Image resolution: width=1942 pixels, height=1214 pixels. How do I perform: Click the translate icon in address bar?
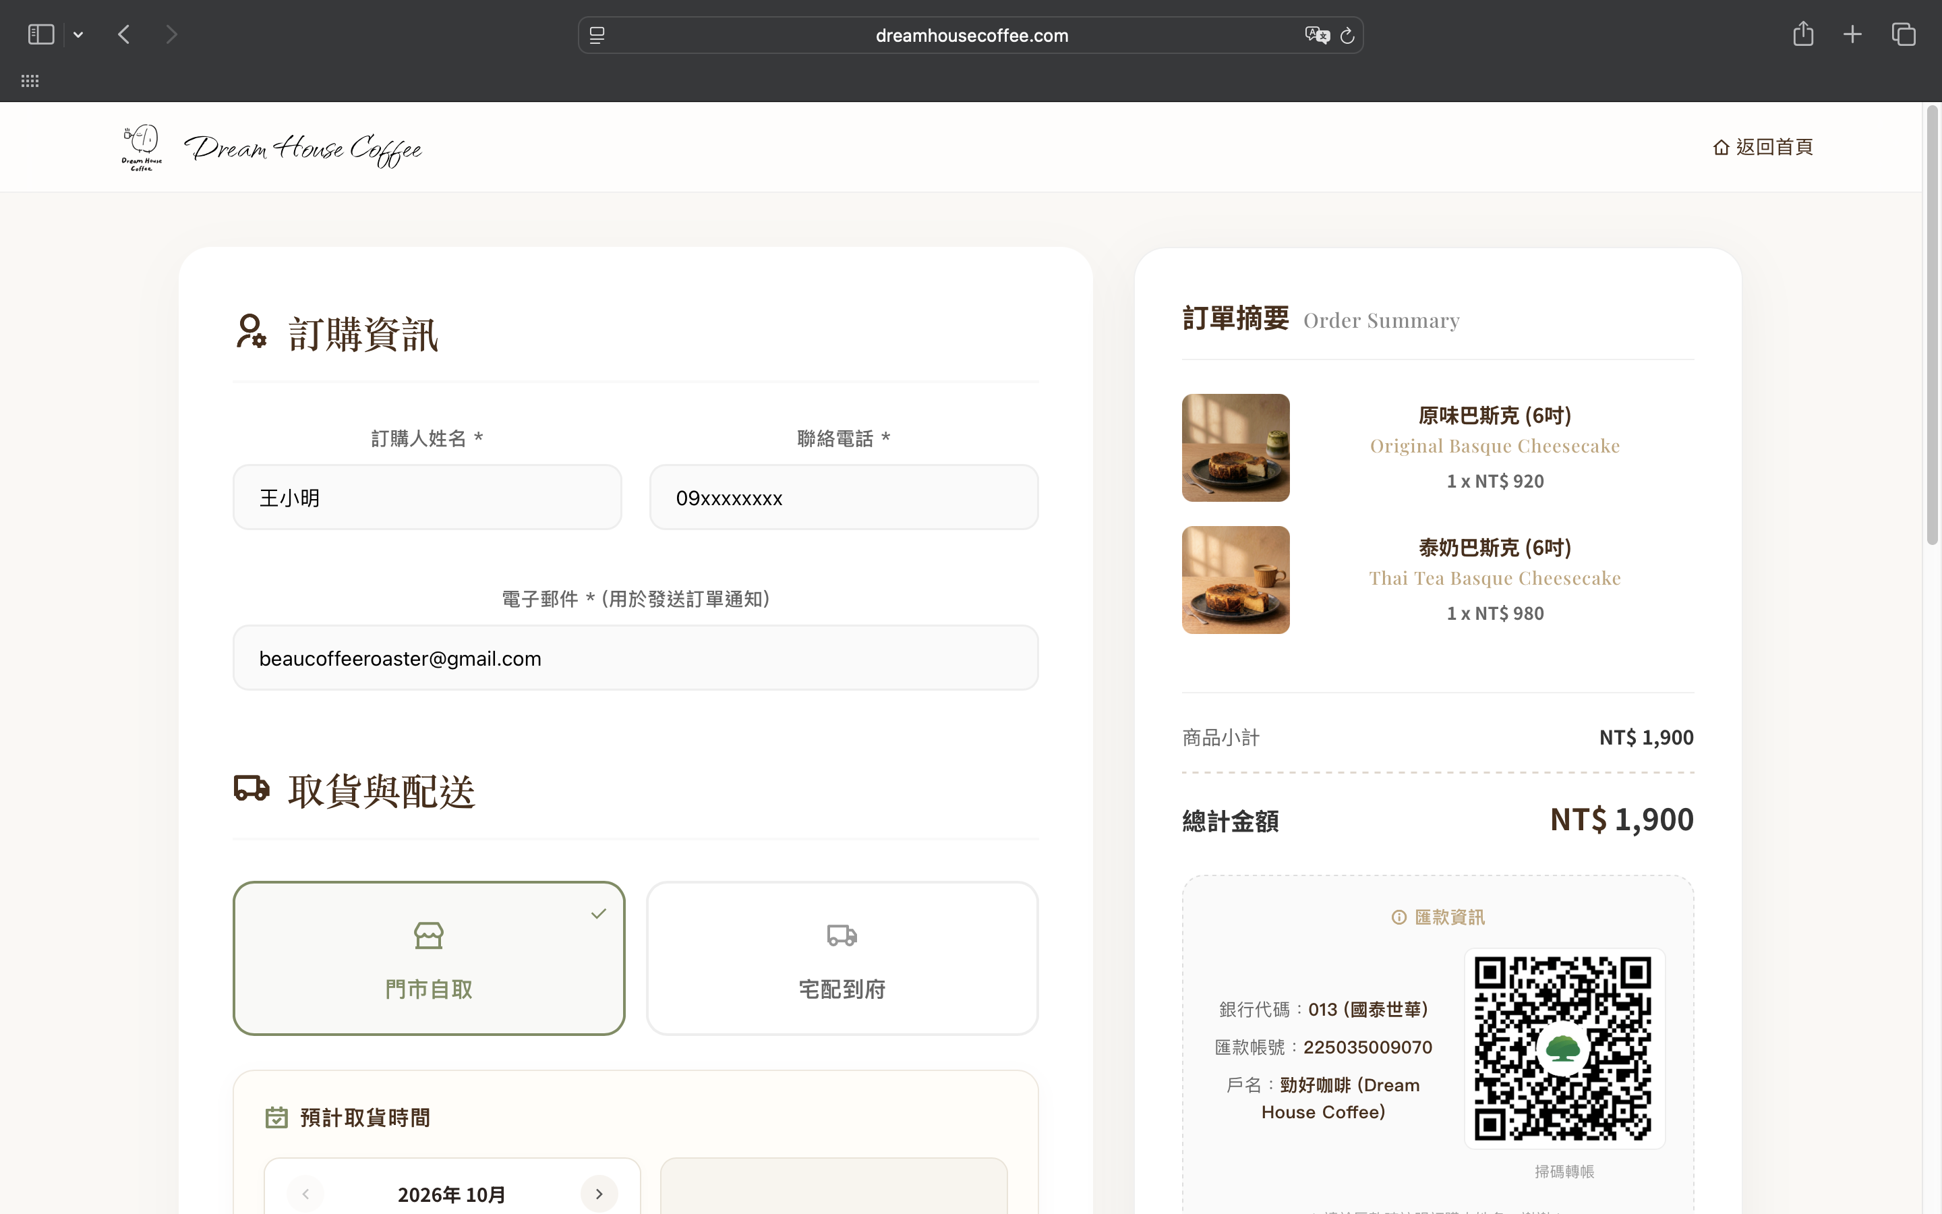[x=1317, y=35]
